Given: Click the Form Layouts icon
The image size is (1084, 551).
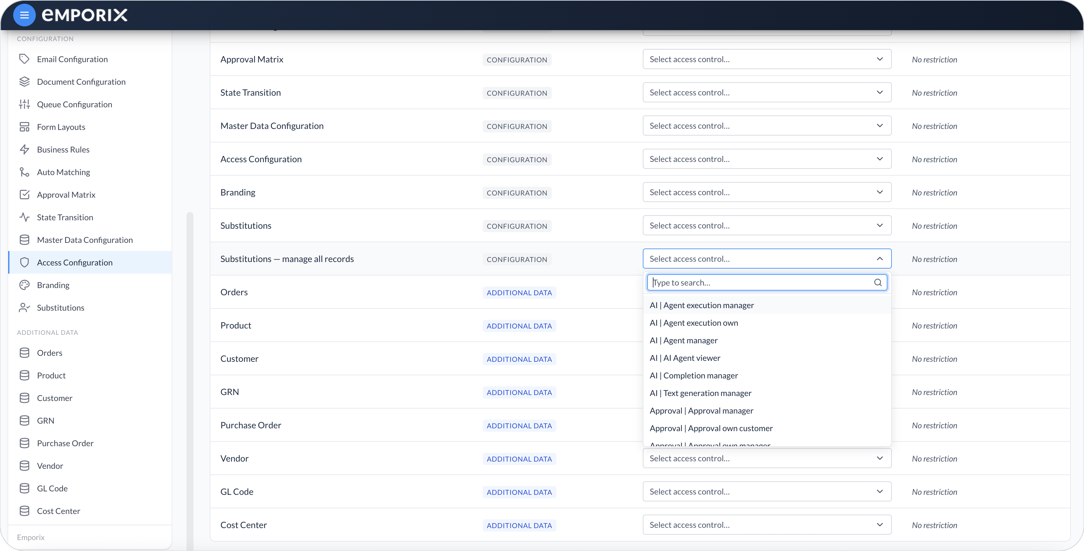Looking at the screenshot, I should click(24, 126).
